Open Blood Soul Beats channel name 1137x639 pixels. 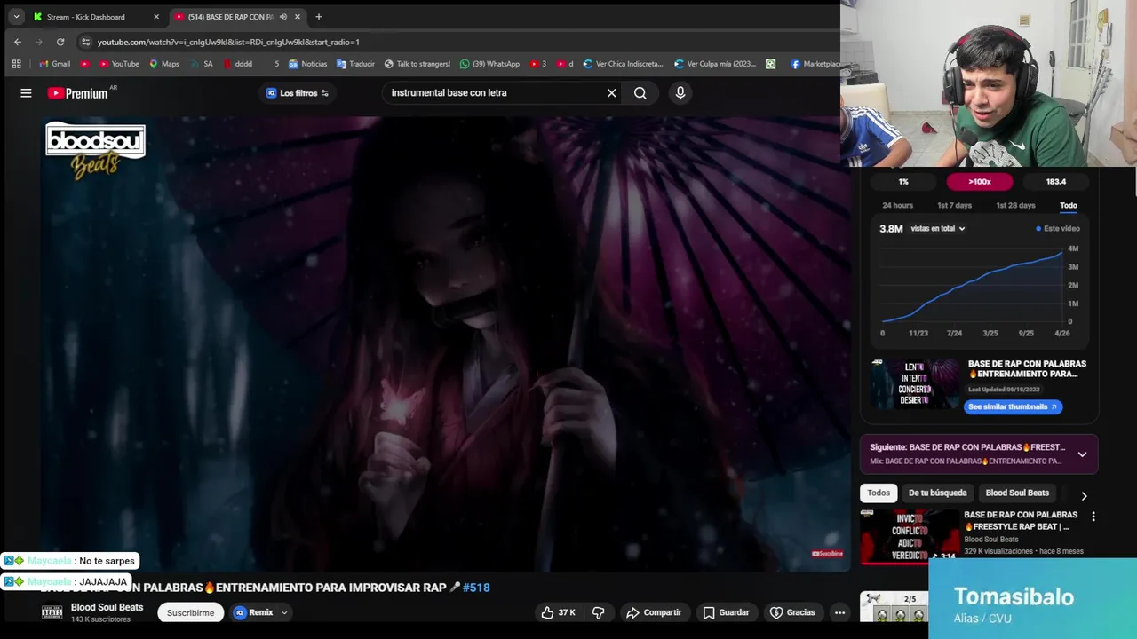(x=107, y=607)
